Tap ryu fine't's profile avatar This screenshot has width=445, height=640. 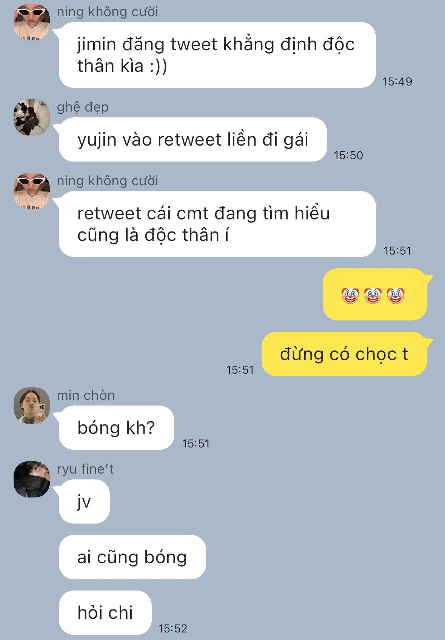(32, 479)
